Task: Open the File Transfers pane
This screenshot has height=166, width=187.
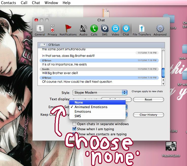Action: [x=142, y=30]
